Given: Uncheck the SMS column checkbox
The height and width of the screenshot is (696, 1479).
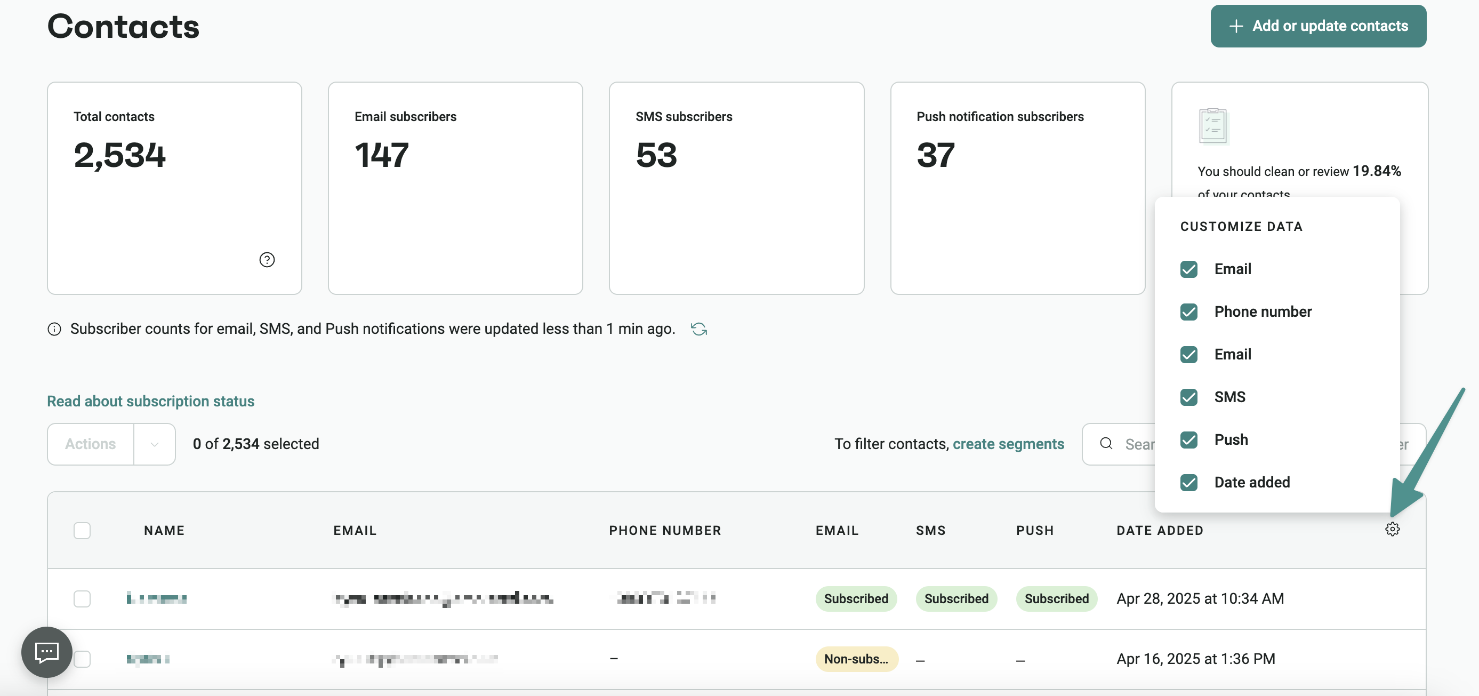Looking at the screenshot, I should 1188,397.
